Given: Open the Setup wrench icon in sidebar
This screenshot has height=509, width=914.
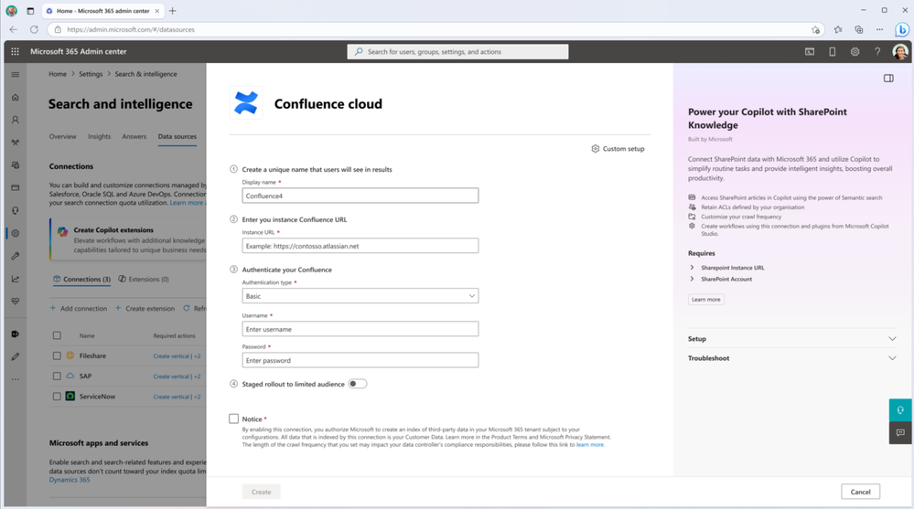Looking at the screenshot, I should 16,256.
